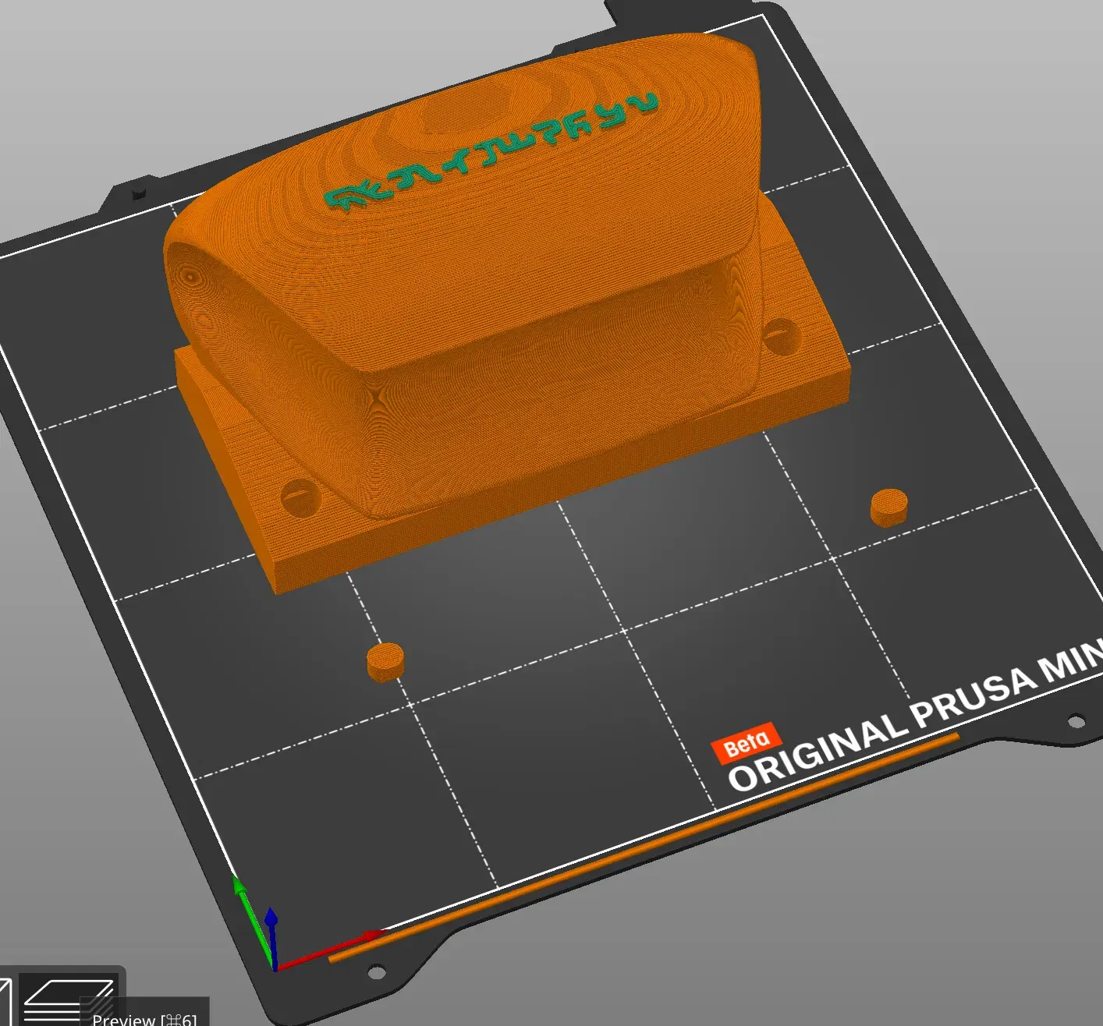Switch to the Preview layers view icon
This screenshot has width=1103, height=1026.
(68, 1000)
